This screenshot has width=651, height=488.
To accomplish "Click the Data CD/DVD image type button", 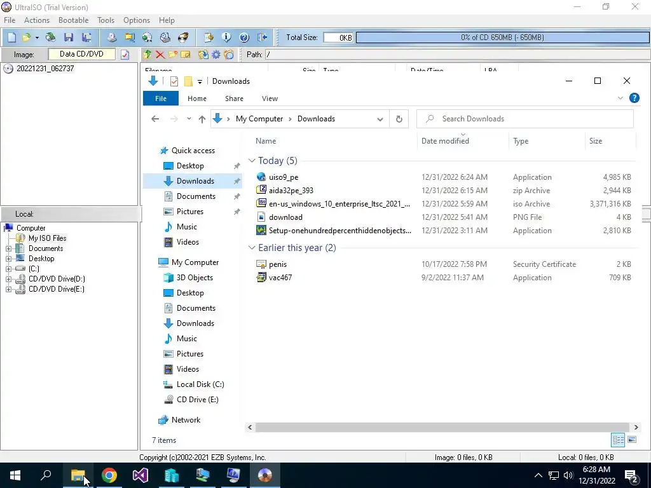I will tap(81, 54).
